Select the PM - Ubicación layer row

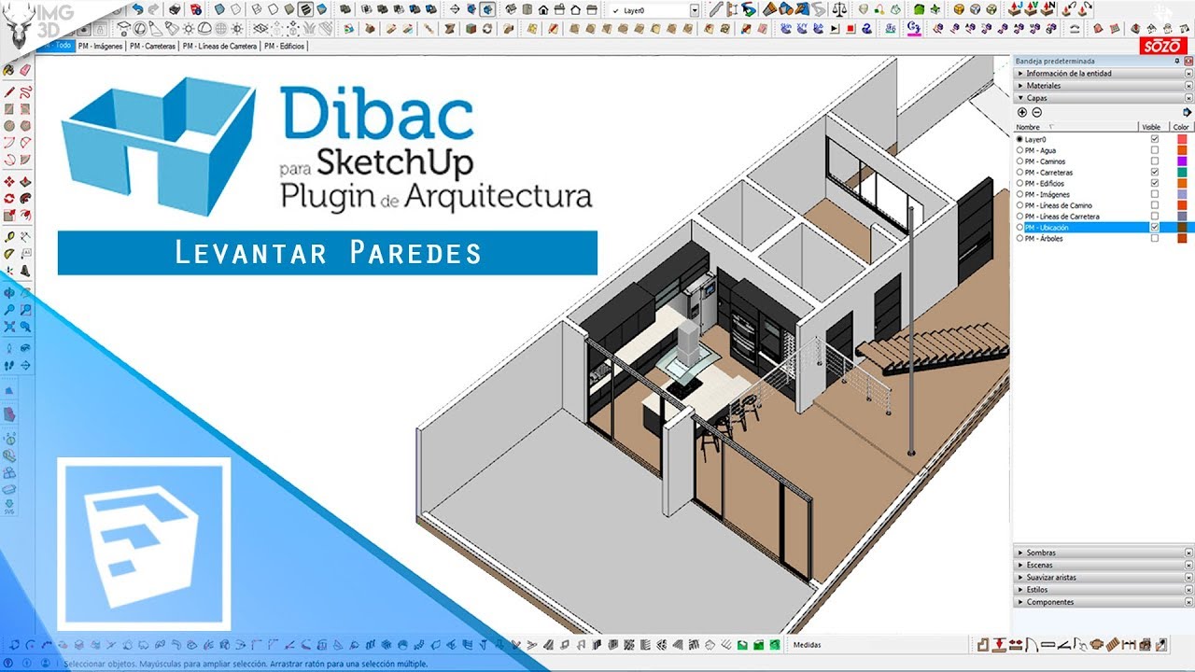coord(1104,227)
